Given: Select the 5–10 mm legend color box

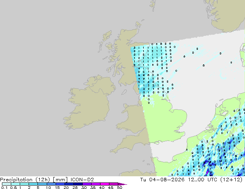Looking at the screenshot, I should point(42,184).
